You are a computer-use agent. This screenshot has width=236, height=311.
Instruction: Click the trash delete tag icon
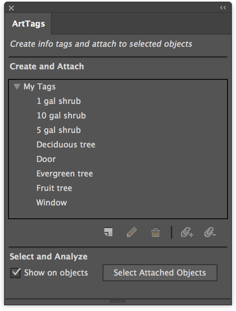(x=156, y=232)
